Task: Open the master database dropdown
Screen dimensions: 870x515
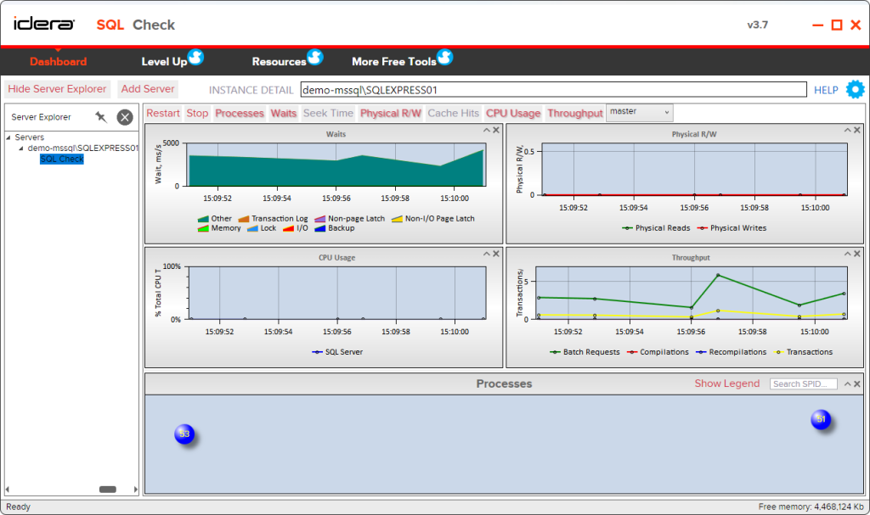Action: 639,112
